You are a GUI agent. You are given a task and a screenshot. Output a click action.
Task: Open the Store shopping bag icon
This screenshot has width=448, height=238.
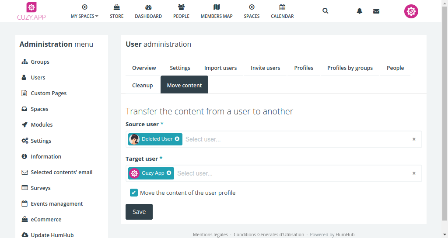(116, 7)
